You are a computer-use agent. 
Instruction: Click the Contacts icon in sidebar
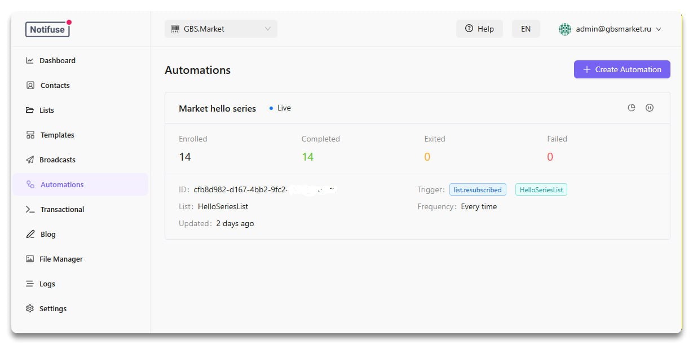coord(30,85)
